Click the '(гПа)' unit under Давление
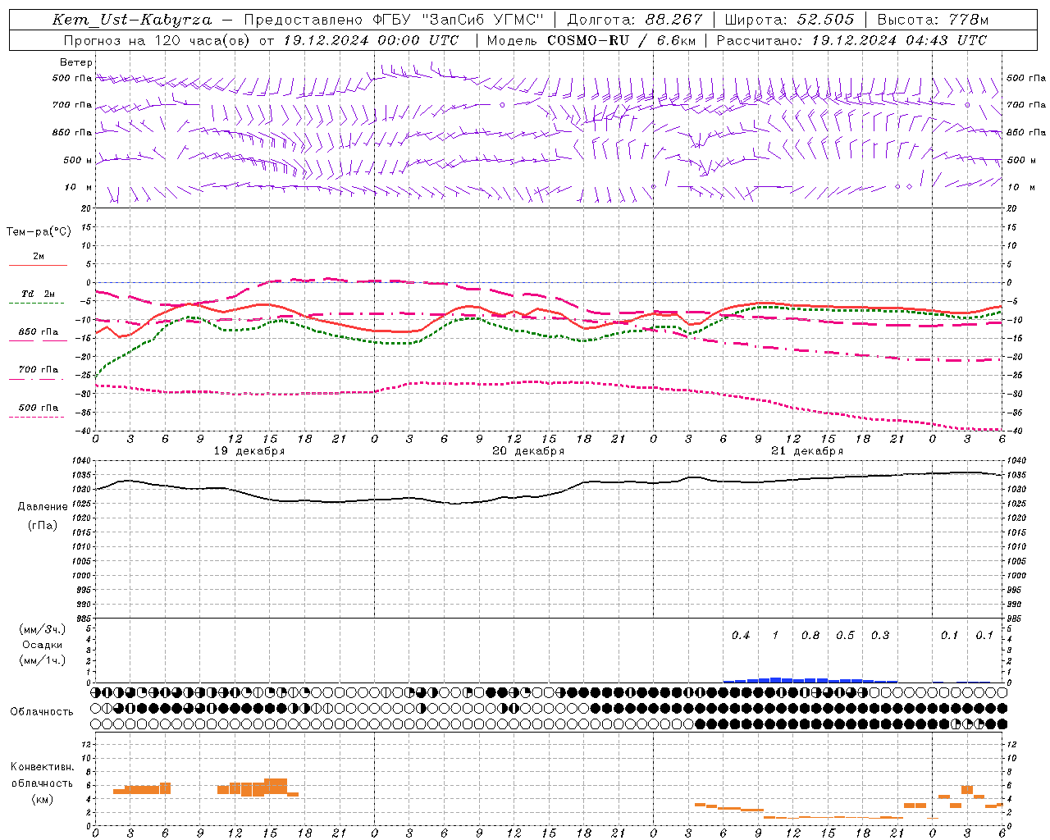The image size is (1050, 840). click(x=43, y=525)
